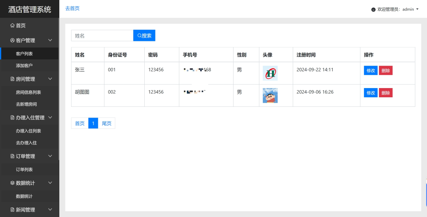Click 修改 button for 胡图图
427x217 pixels.
pyautogui.click(x=371, y=93)
